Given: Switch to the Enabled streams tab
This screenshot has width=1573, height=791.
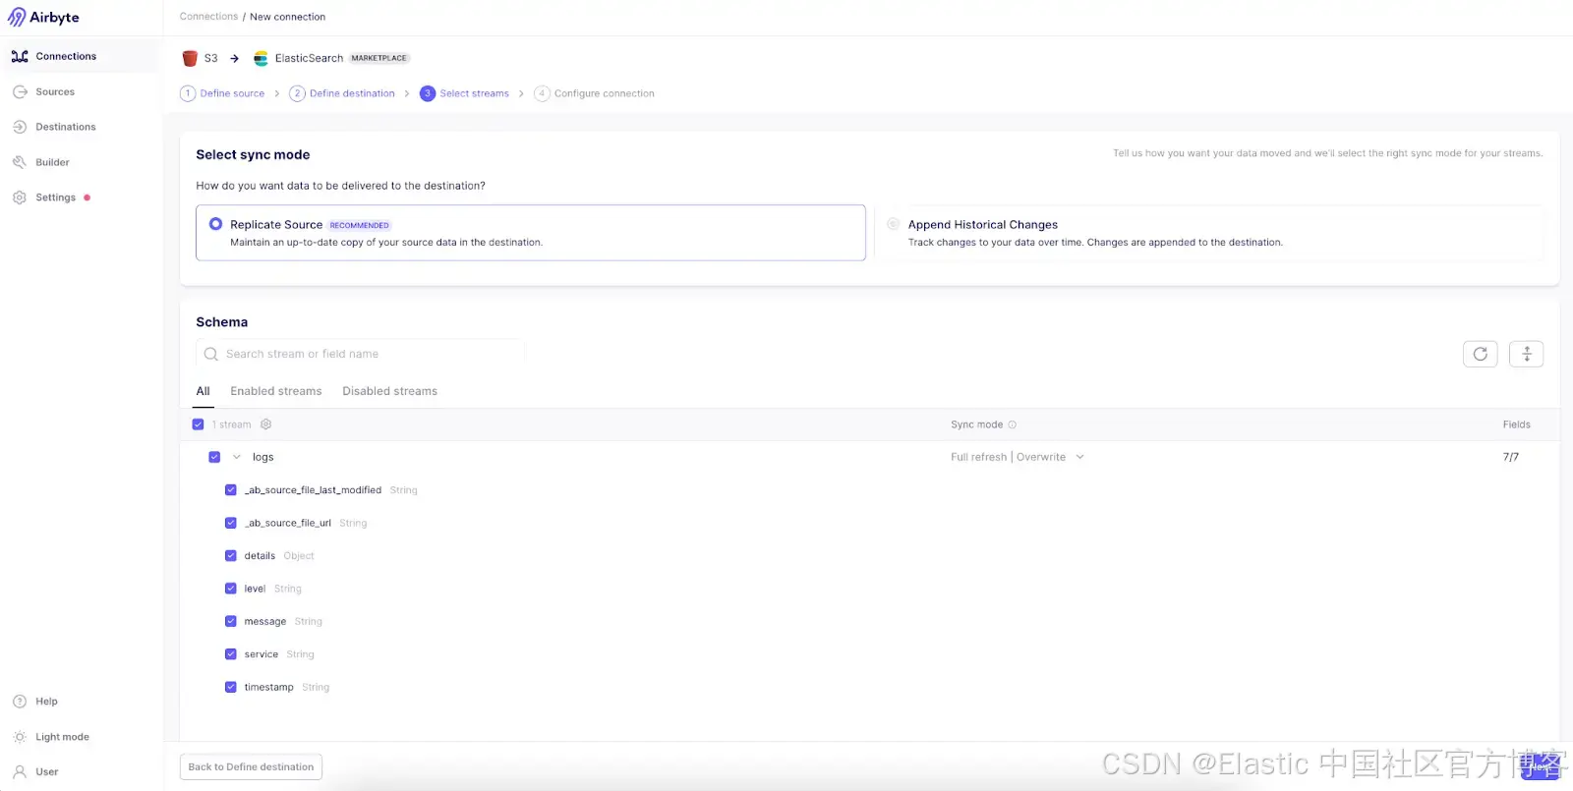Looking at the screenshot, I should click(276, 391).
